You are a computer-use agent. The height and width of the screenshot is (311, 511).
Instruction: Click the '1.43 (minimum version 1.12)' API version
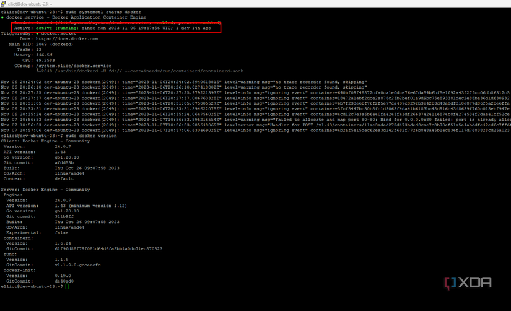coord(91,206)
